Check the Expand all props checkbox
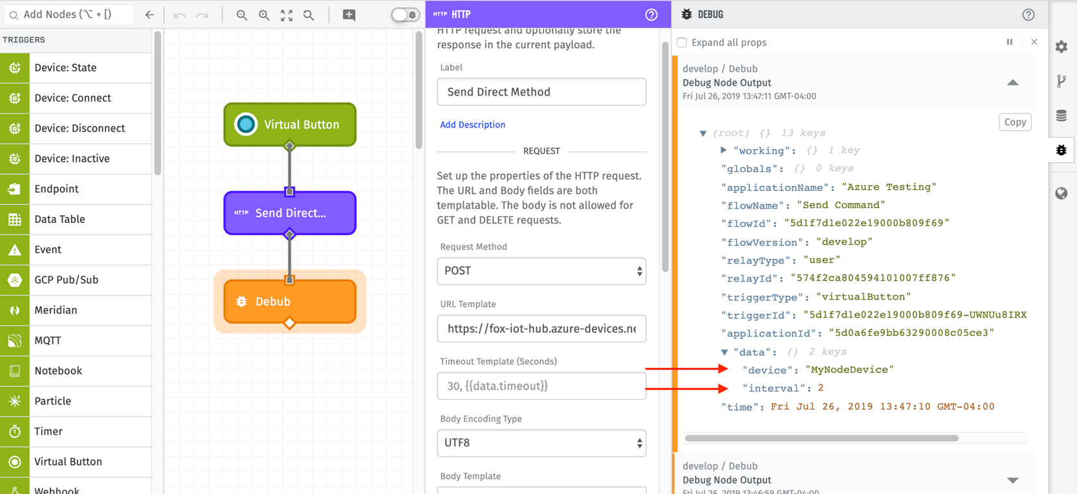This screenshot has height=494, width=1077. click(x=682, y=43)
